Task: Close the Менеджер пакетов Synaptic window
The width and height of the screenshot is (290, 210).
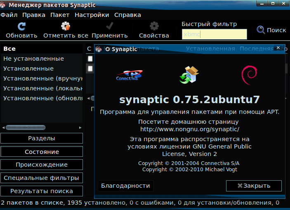Action: pos(283,3)
